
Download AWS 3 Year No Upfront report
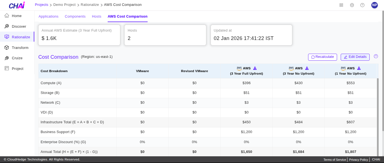pyautogui.click(x=307, y=68)
